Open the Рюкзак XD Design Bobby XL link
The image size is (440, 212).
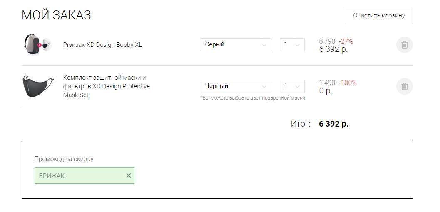(102, 45)
